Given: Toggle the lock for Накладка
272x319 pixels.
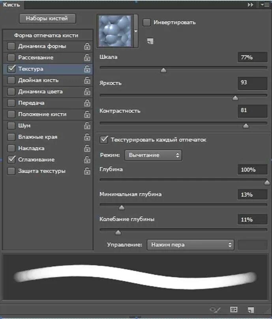Looking at the screenshot, I should click(x=87, y=149).
